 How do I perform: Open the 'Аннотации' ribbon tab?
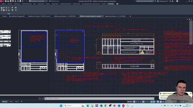pyautogui.click(x=17, y=4)
